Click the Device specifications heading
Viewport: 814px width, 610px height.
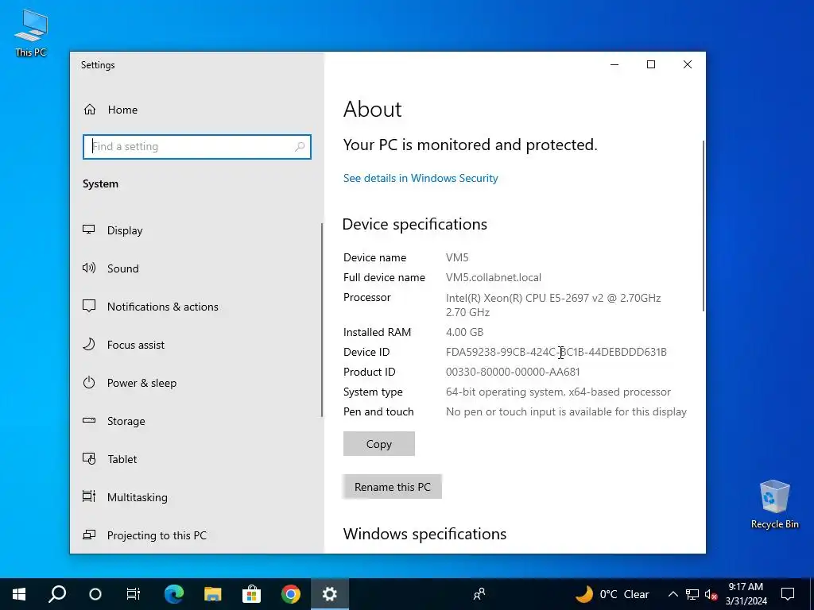coord(415,224)
